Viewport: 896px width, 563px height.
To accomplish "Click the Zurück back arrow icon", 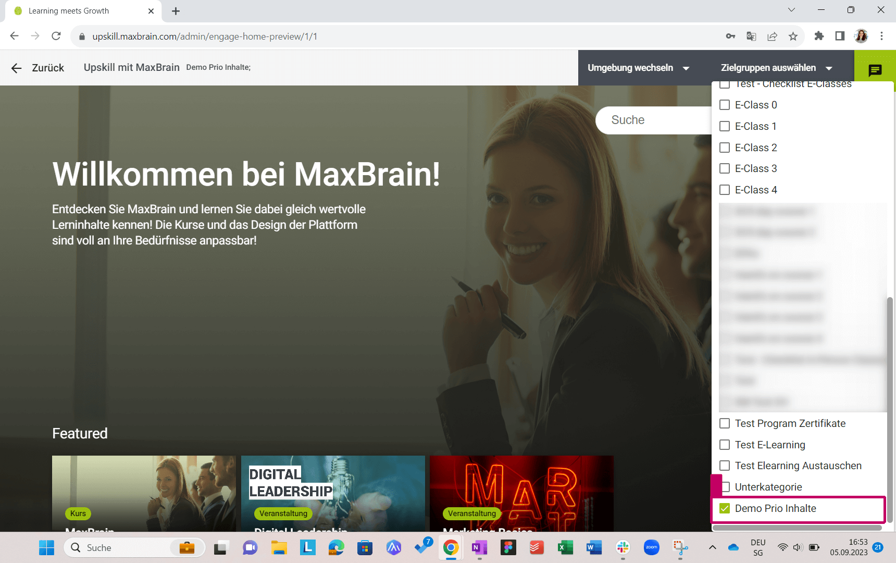I will pyautogui.click(x=17, y=68).
